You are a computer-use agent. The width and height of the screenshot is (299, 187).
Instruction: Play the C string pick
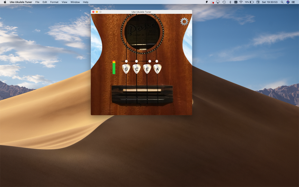pos(136,69)
